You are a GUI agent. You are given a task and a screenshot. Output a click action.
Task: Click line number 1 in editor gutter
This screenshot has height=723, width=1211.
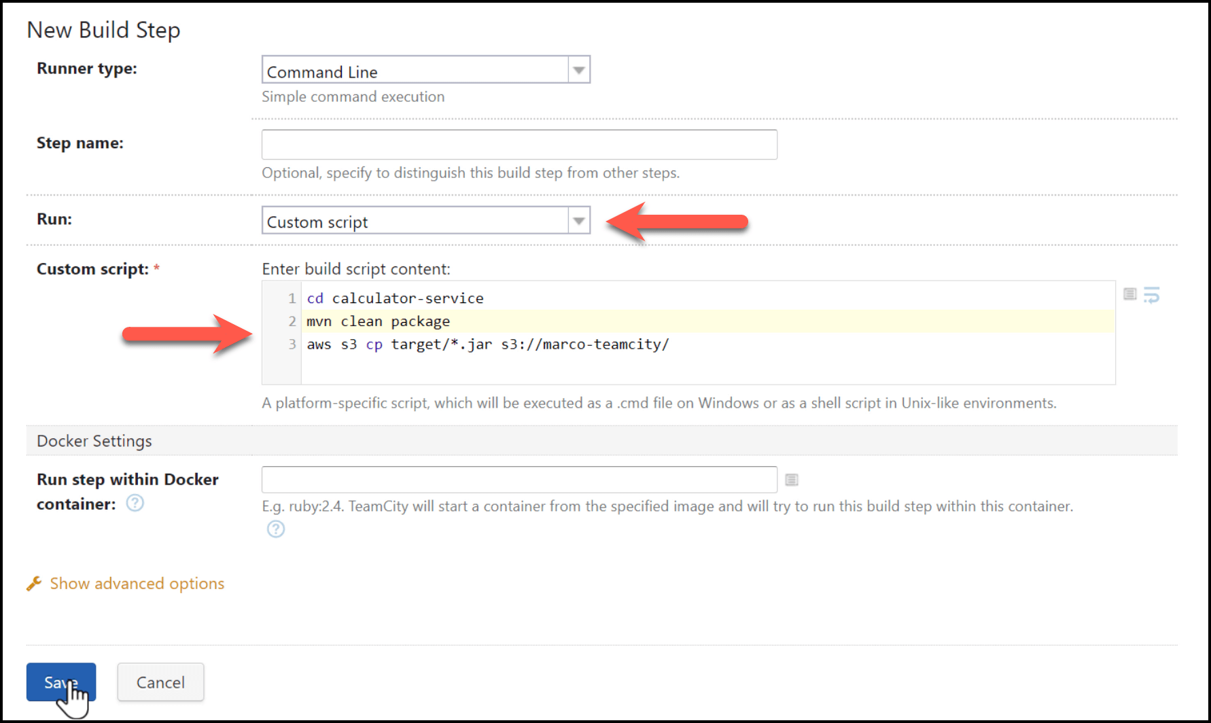pyautogui.click(x=292, y=298)
